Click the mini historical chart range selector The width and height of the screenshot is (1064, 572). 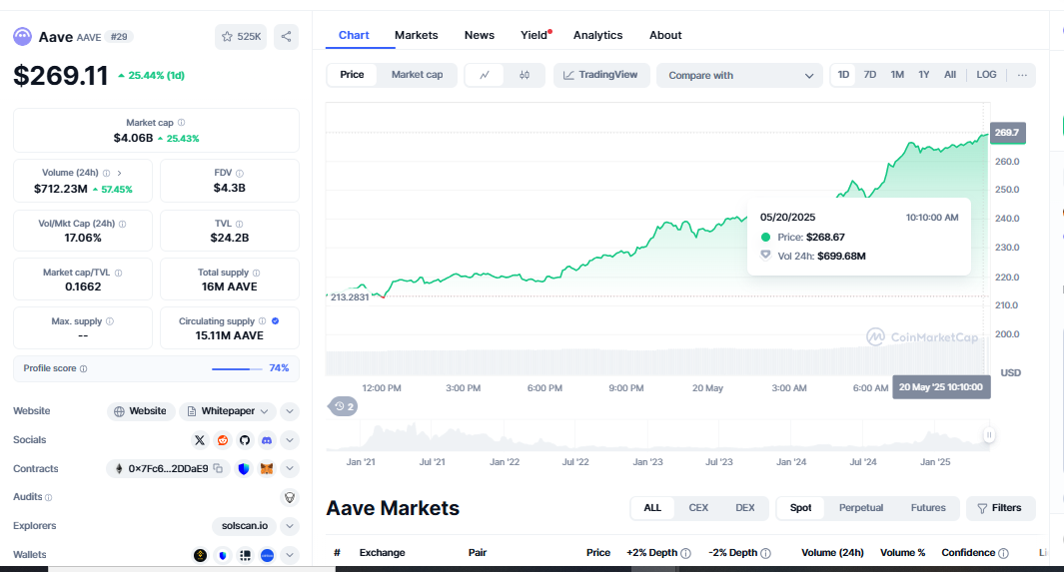656,435
